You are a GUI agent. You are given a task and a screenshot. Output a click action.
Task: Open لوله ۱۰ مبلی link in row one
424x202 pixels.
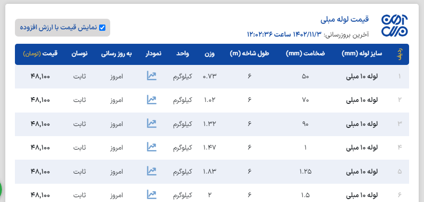[362, 76]
